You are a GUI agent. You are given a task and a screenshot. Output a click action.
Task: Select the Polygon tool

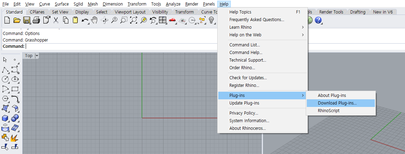click(x=5, y=98)
